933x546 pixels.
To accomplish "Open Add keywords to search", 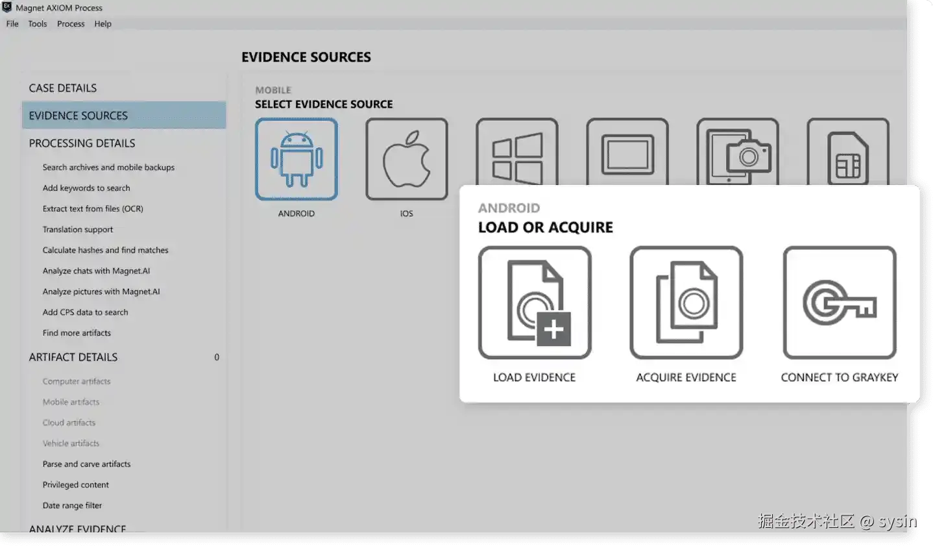I will click(x=86, y=188).
